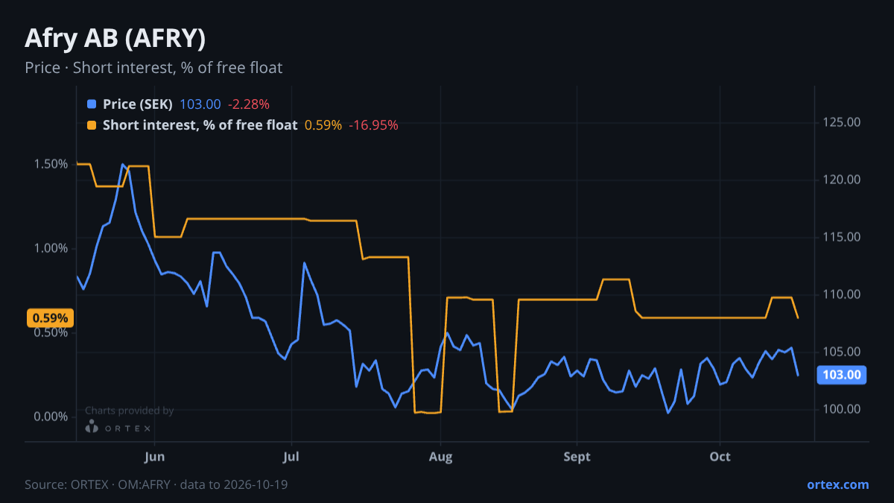Click the Jun x-axis label
The image size is (894, 503).
click(154, 456)
